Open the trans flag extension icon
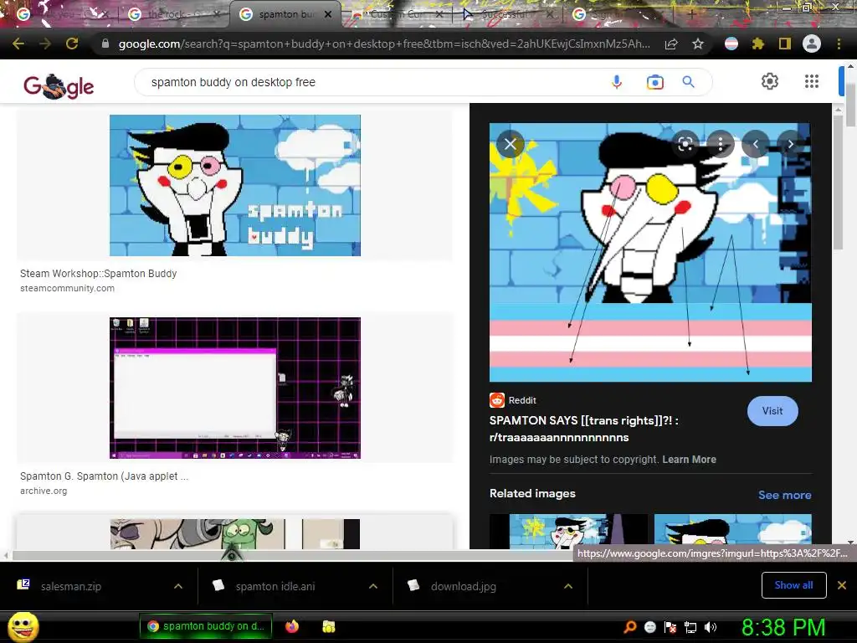This screenshot has height=643, width=857. pyautogui.click(x=731, y=44)
